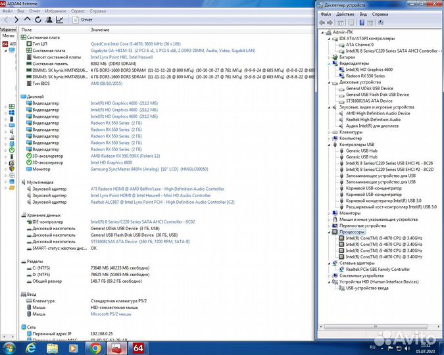Expand the Мониторы device node
The image size is (444, 355).
(329, 213)
